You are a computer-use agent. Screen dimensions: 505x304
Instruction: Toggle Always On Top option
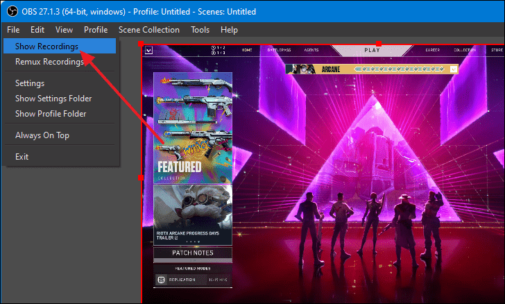[x=60, y=135]
